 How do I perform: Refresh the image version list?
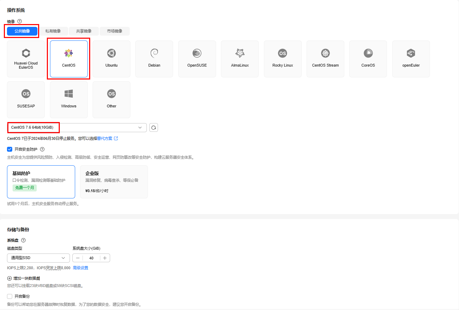[x=154, y=128]
